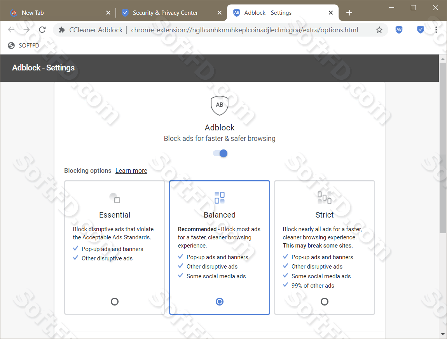This screenshot has width=447, height=339.
Task: Open the Security & Privacy shield toolbar icon
Action: 421,30
